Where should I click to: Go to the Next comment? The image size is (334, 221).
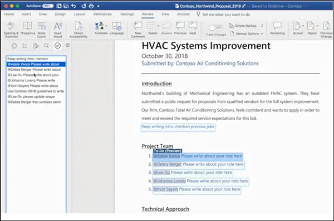click(193, 28)
